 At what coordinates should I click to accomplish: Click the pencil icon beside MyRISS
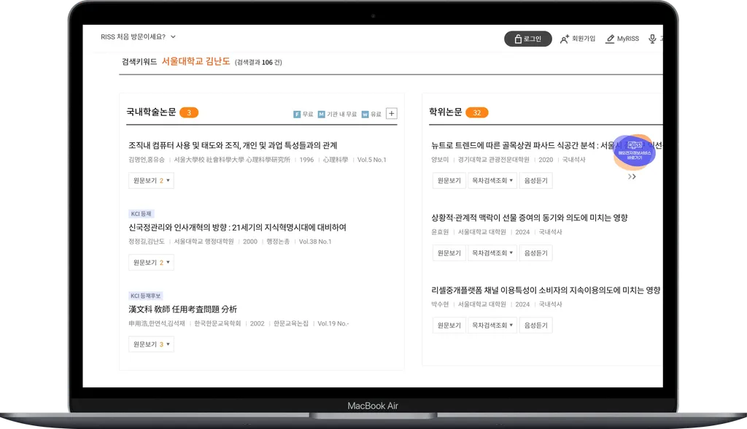[610, 39]
